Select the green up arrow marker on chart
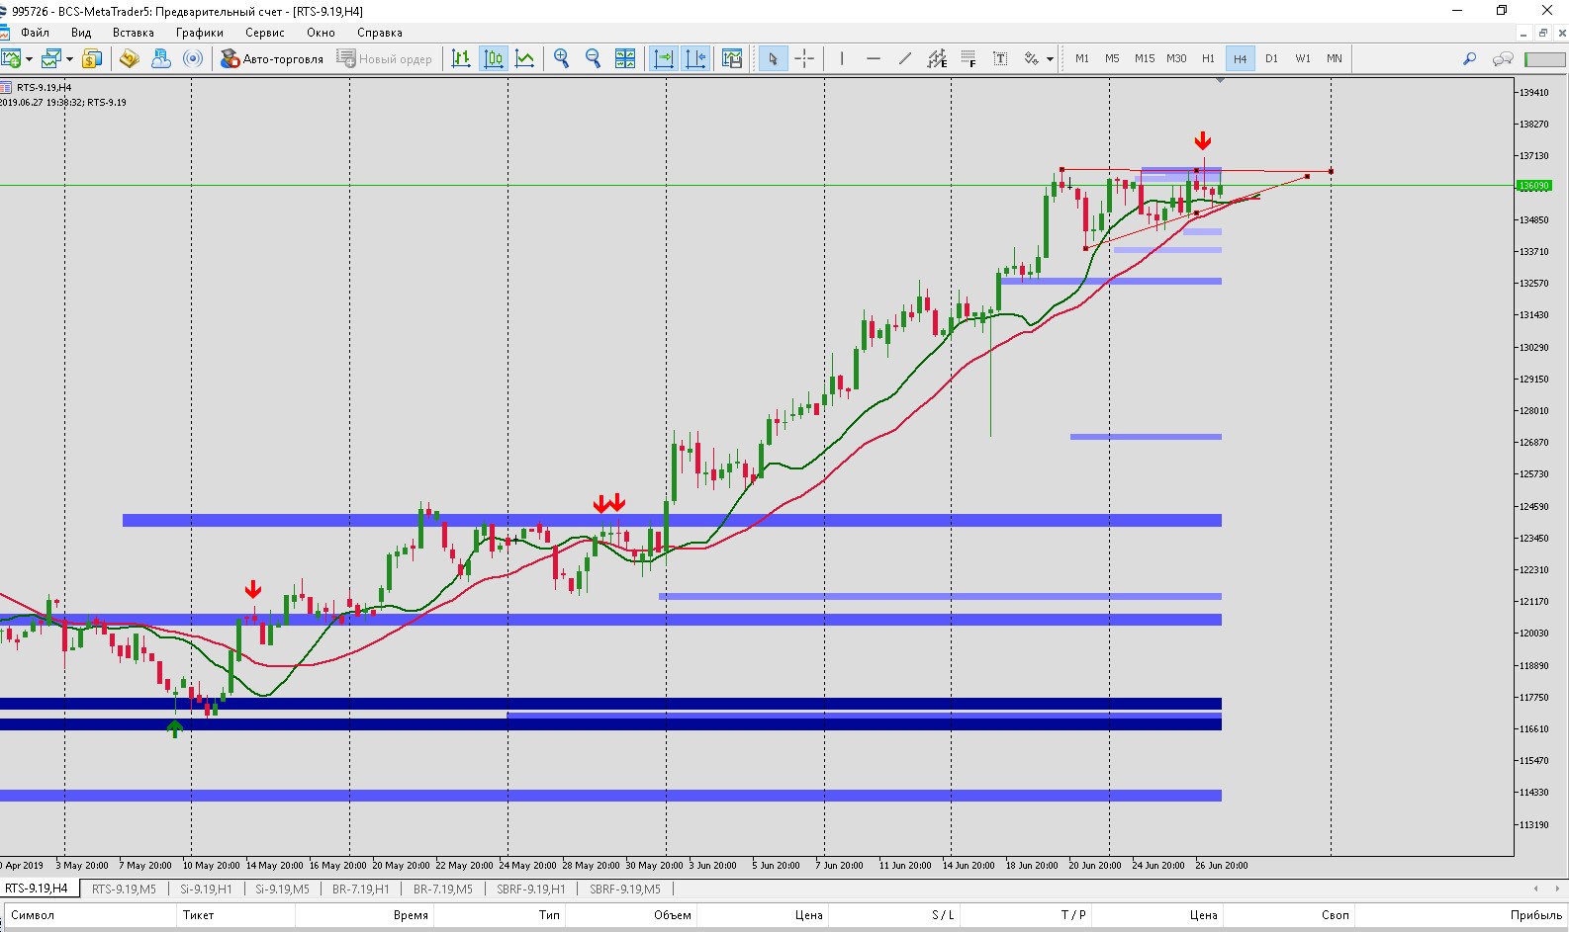Viewport: 1569px width, 932px height. point(175,729)
